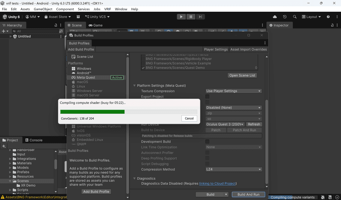Expand the Integrations folder arrow
Viewport: 341px width, 200px height.
[x=10, y=159]
